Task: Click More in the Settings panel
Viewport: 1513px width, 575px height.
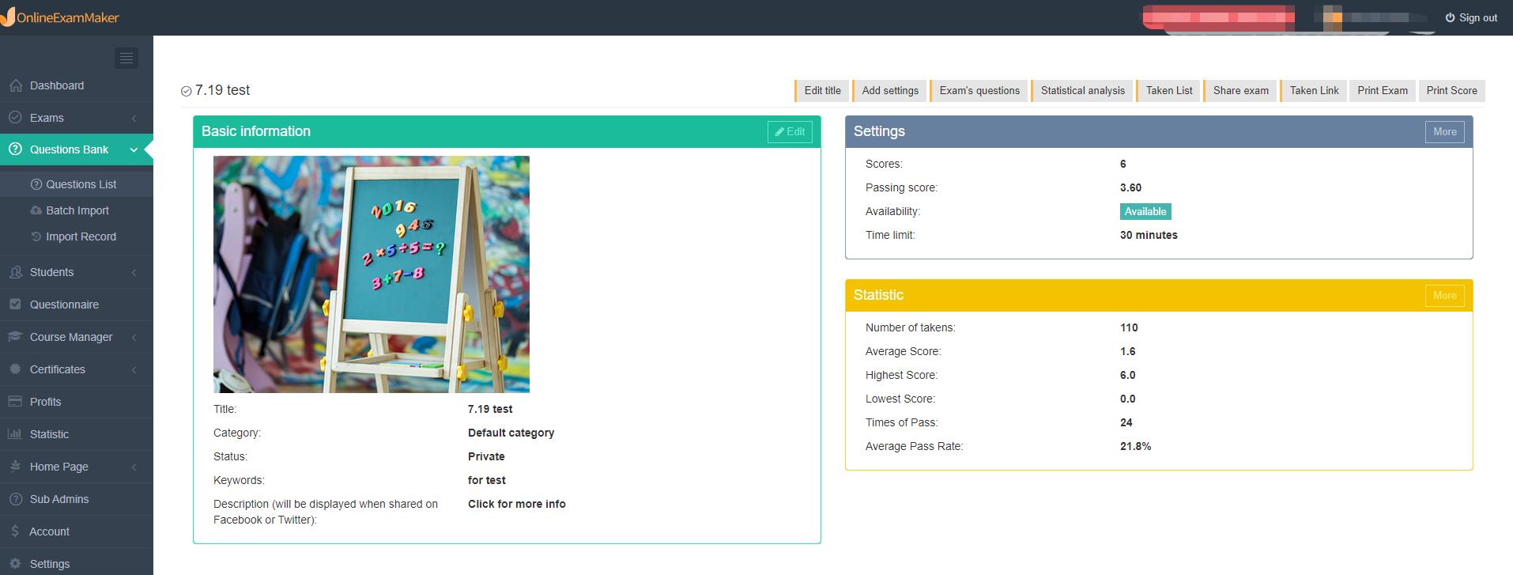Action: point(1444,132)
